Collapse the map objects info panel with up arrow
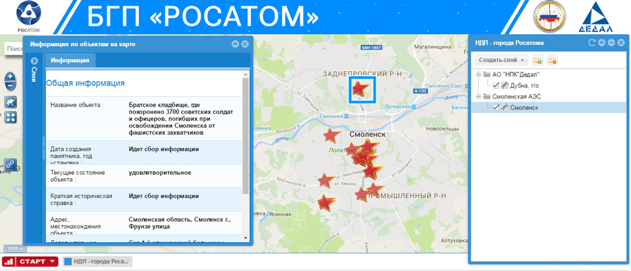Image resolution: width=631 pixels, height=271 pixels. point(235,44)
